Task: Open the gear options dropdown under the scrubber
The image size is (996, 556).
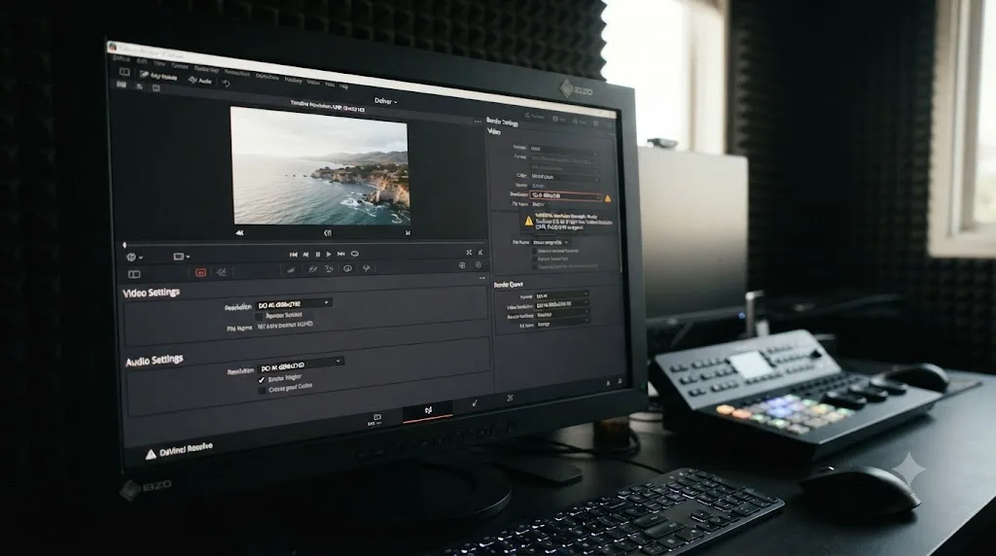Action: [x=134, y=257]
